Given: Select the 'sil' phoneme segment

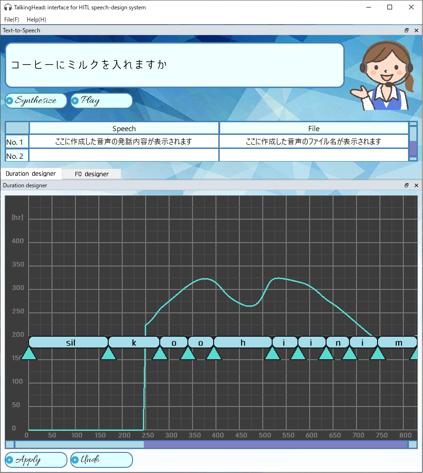Looking at the screenshot, I should pyautogui.click(x=68, y=342).
